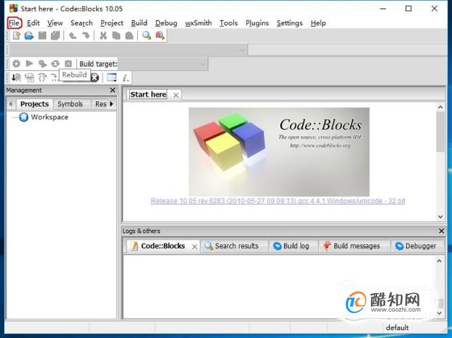452x338 pixels.
Task: Open the Build target dropdown
Action: [x=162, y=64]
